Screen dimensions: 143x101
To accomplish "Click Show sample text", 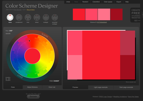I will (131, 82).
